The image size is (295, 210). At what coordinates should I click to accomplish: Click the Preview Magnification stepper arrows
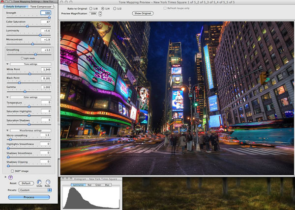(100, 13)
